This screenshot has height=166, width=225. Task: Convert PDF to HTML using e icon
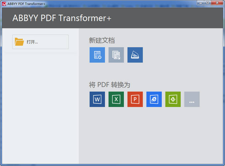(x=154, y=99)
